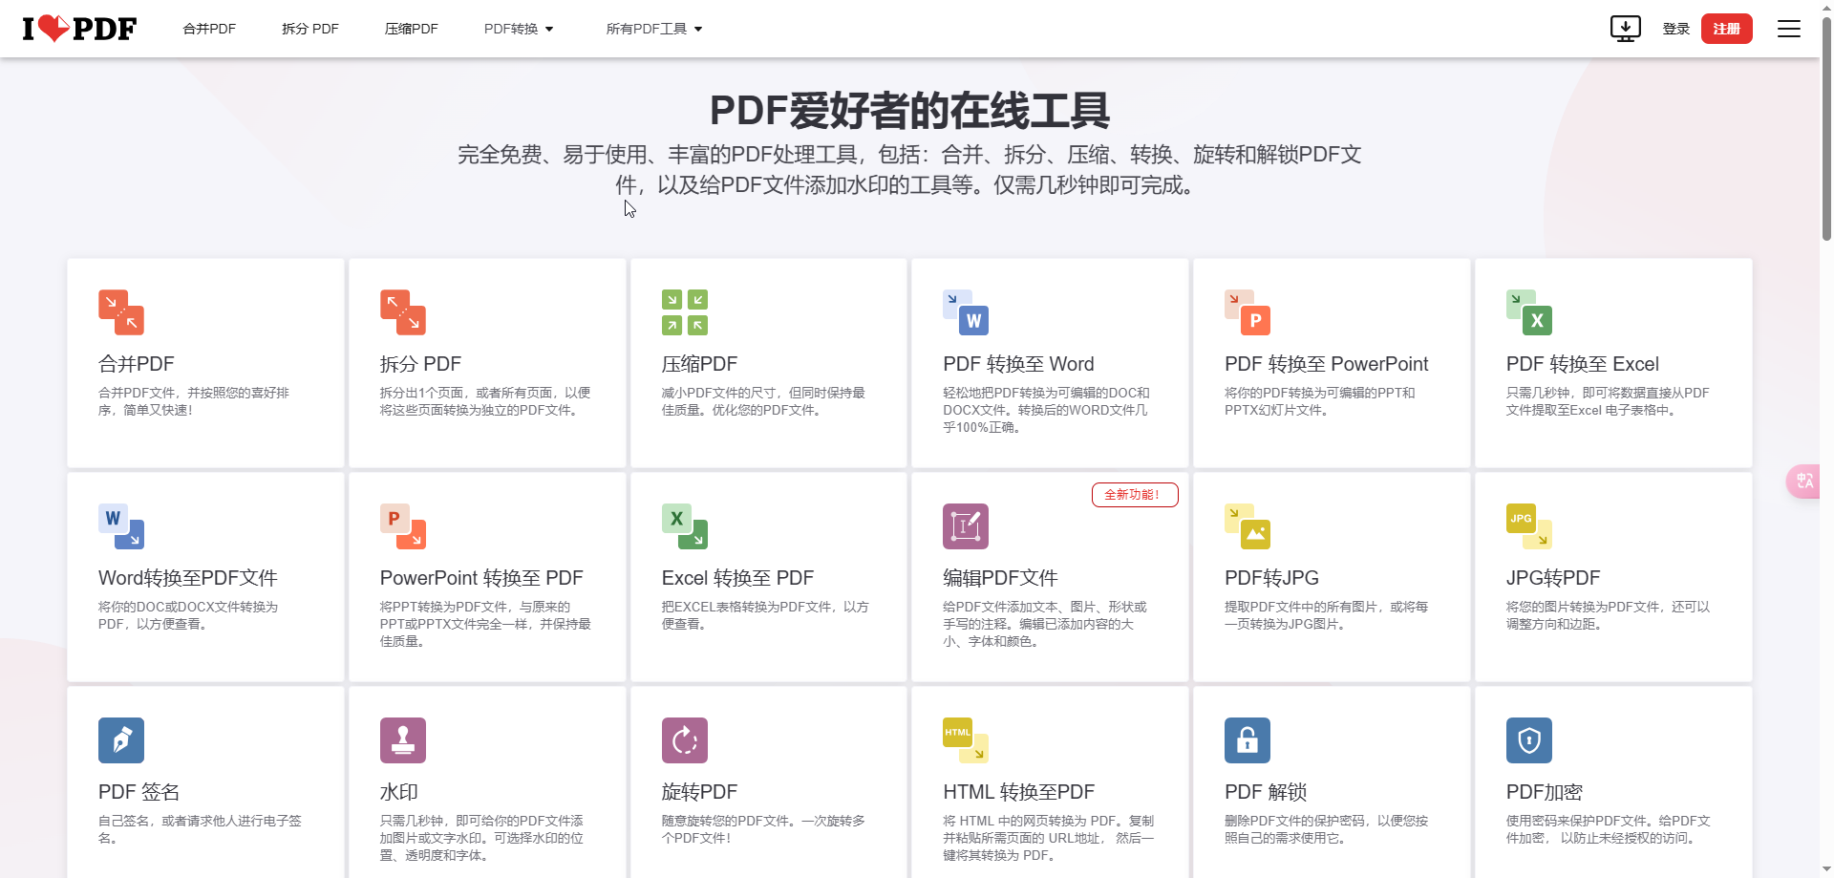Select the PowerPoint 转换至 PDF icon

403,526
